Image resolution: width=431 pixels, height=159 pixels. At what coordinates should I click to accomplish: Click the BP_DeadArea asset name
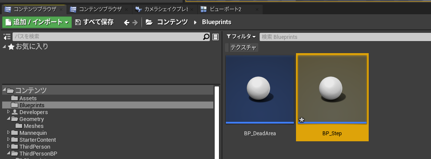(x=260, y=134)
